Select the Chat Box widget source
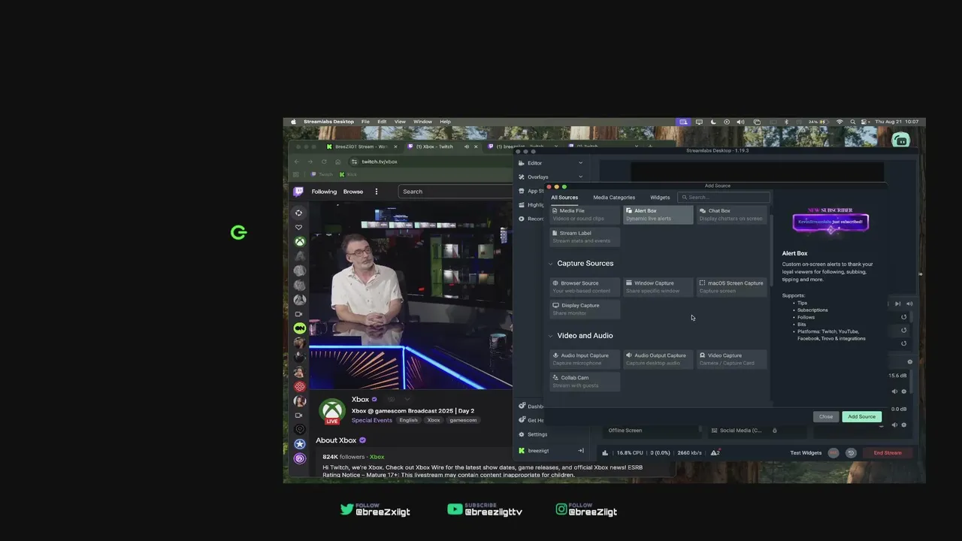 [731, 214]
